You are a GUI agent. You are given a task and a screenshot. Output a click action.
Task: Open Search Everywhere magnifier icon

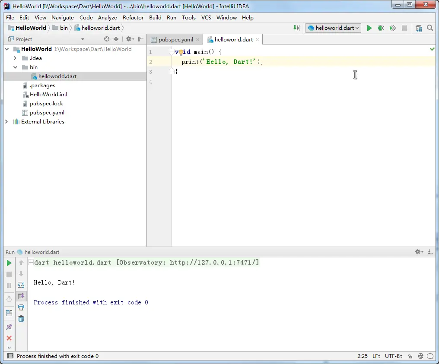pyautogui.click(x=430, y=28)
